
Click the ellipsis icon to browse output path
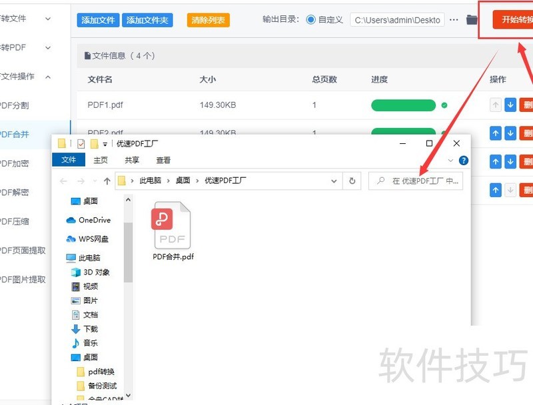[x=454, y=20]
